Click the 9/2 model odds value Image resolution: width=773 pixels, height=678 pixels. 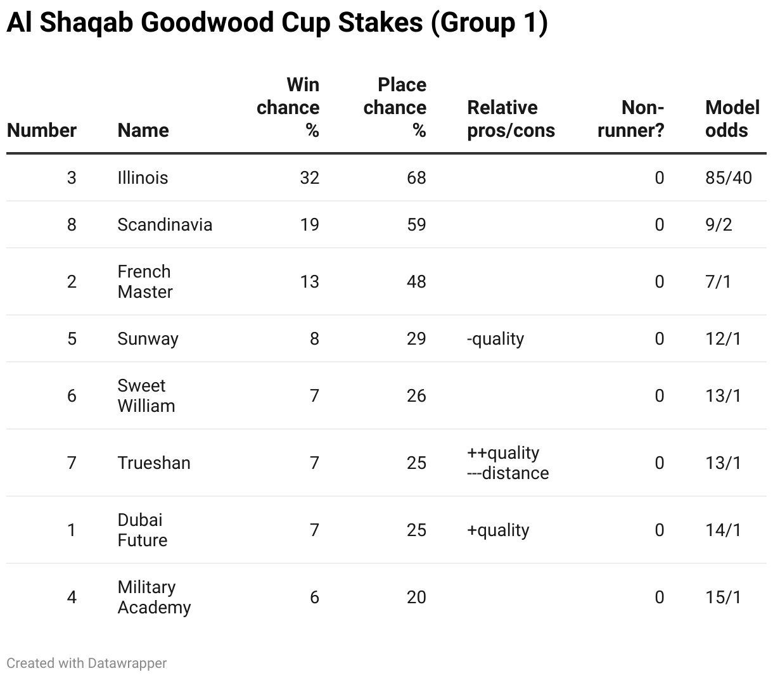coord(719,225)
